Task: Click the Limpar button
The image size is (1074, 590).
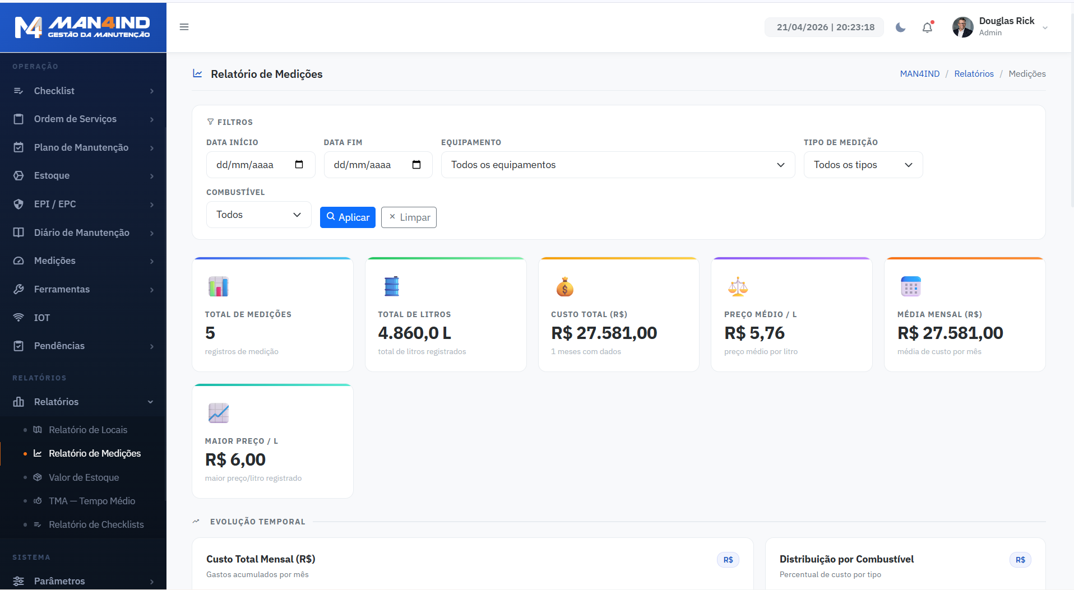Action: tap(409, 217)
